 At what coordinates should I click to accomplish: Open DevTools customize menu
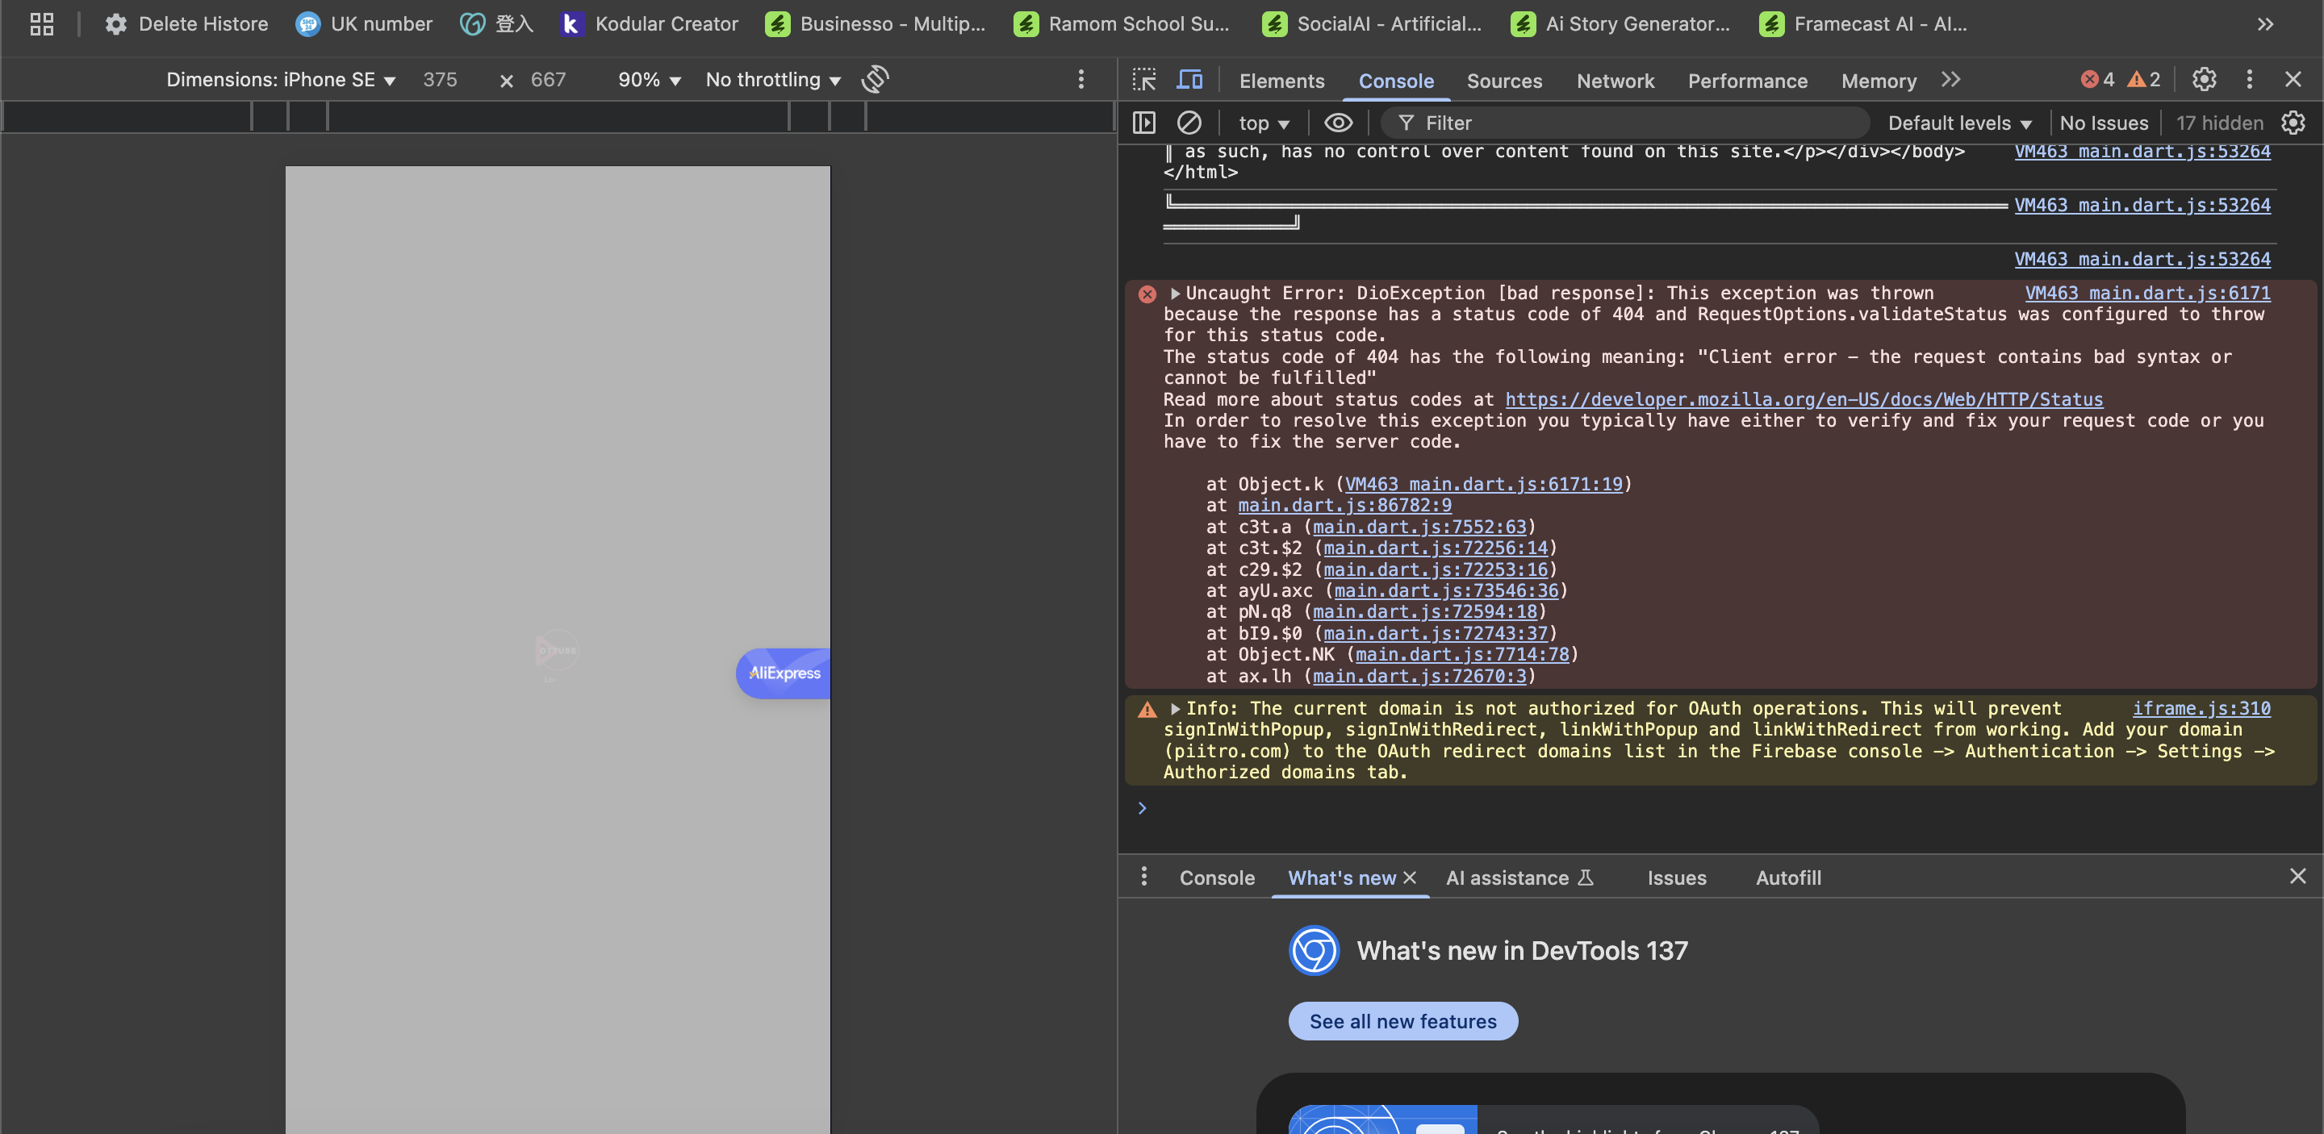2249,79
